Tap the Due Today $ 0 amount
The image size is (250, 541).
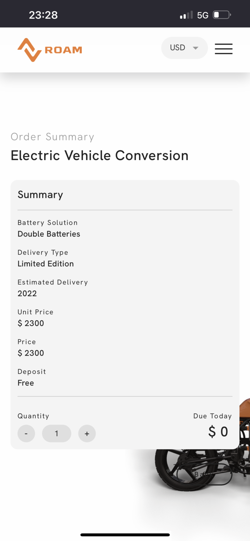click(x=218, y=432)
